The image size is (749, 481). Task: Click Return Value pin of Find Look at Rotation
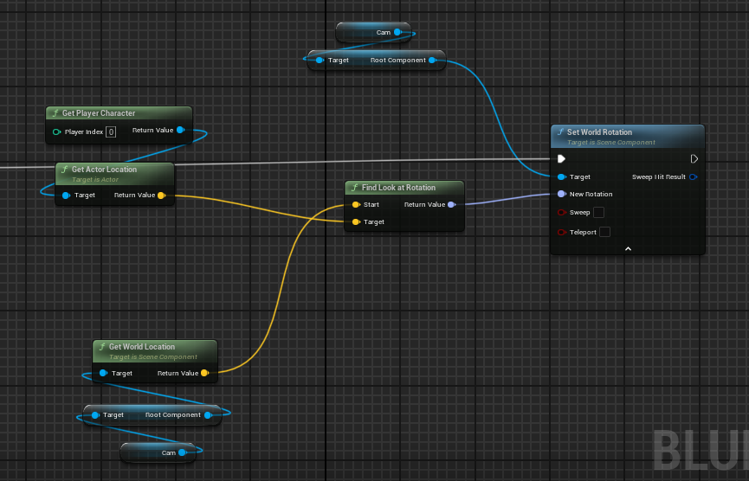[451, 204]
